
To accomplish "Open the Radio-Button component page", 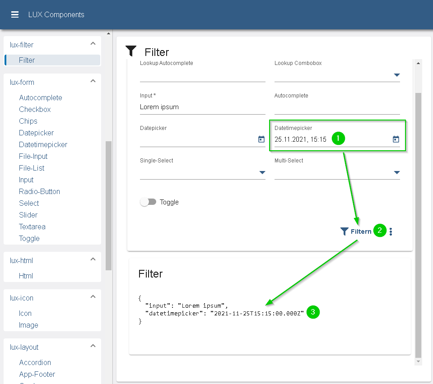I will tap(39, 191).
